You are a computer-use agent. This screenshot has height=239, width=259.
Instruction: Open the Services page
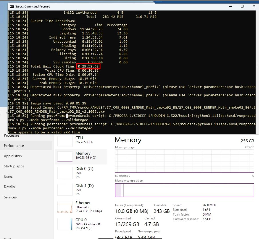pos(10,197)
